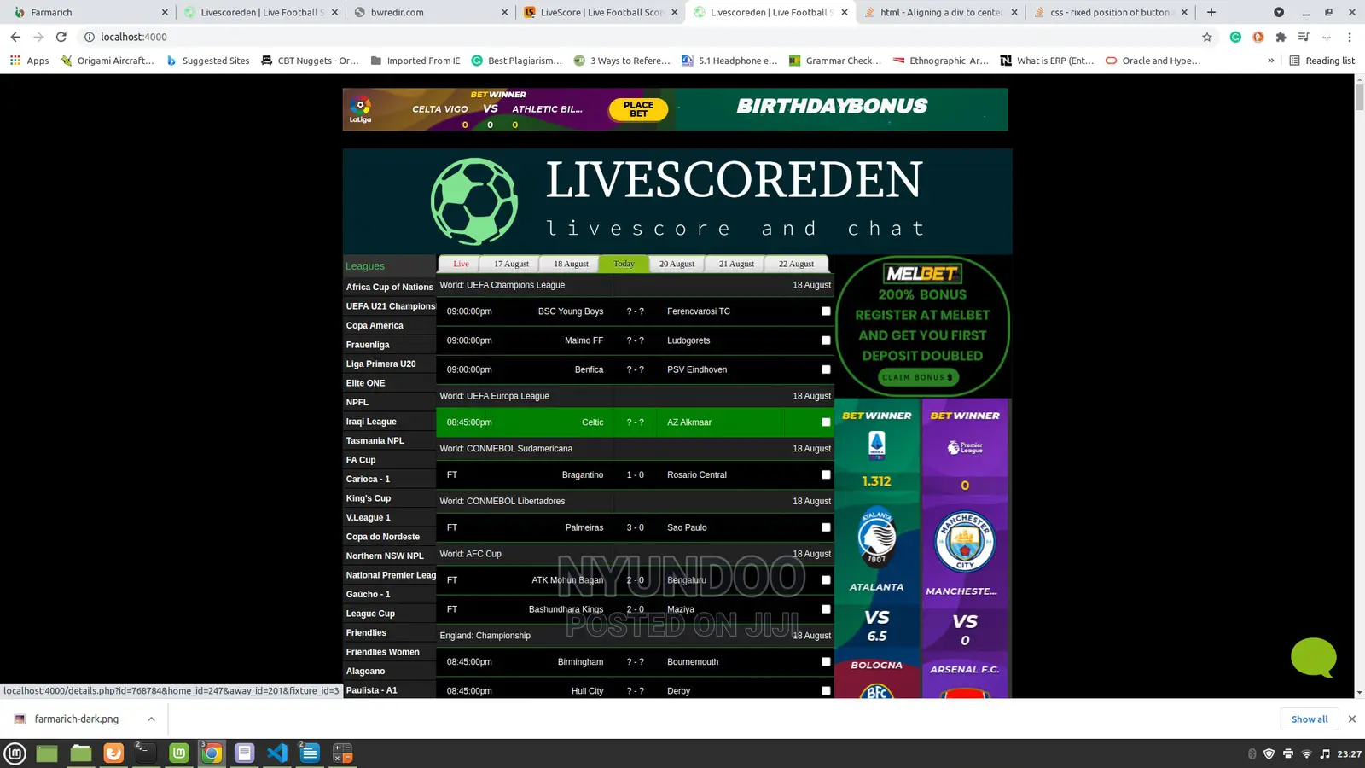Image resolution: width=1365 pixels, height=768 pixels.
Task: Switch to the bwredir.com browser tab
Action: click(x=431, y=12)
